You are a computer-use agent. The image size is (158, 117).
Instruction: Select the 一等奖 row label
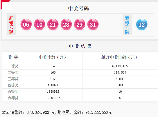(x=13, y=66)
